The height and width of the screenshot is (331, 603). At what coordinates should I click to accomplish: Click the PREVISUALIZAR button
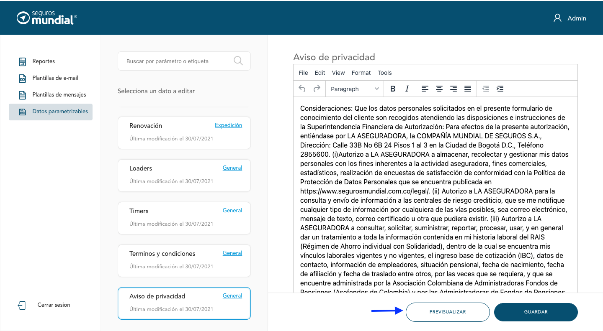448,312
